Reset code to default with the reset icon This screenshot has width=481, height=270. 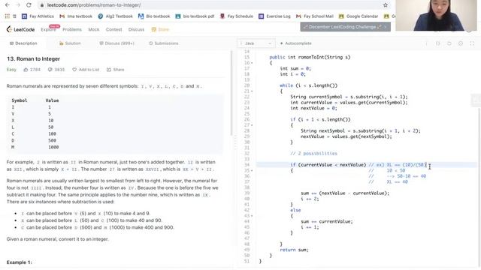pyautogui.click(x=449, y=43)
